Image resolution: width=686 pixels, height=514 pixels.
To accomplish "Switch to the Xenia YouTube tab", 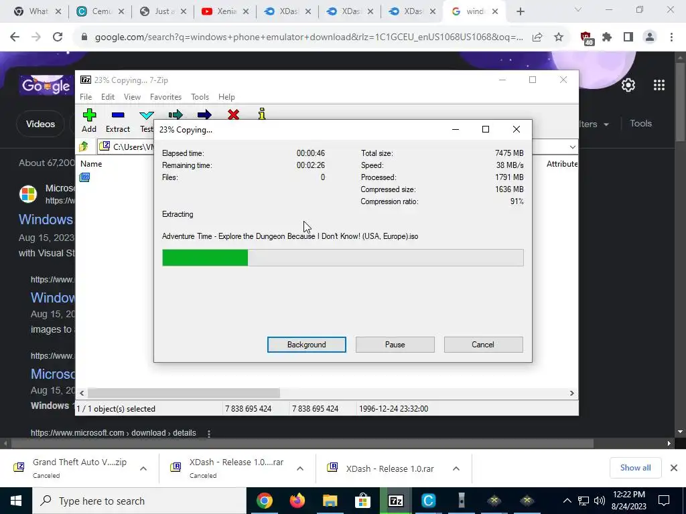I will tap(225, 11).
